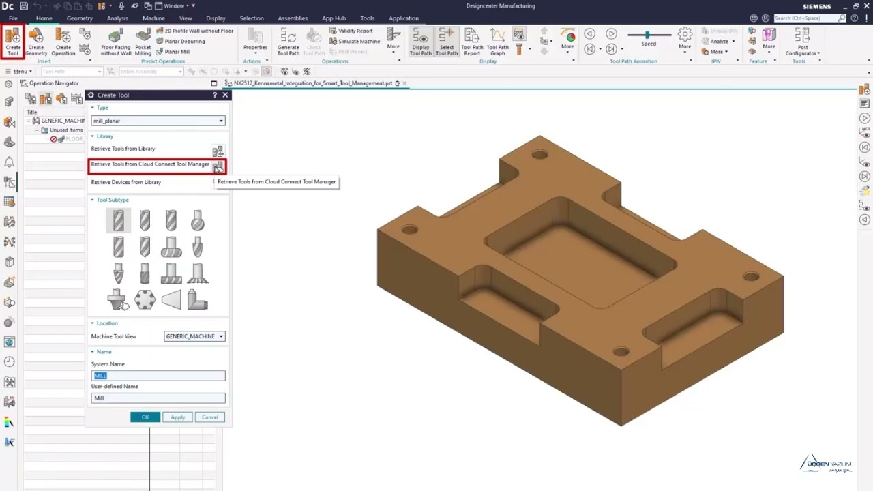The width and height of the screenshot is (873, 491).
Task: Select the first MILL tool subtype
Action: pos(118,220)
